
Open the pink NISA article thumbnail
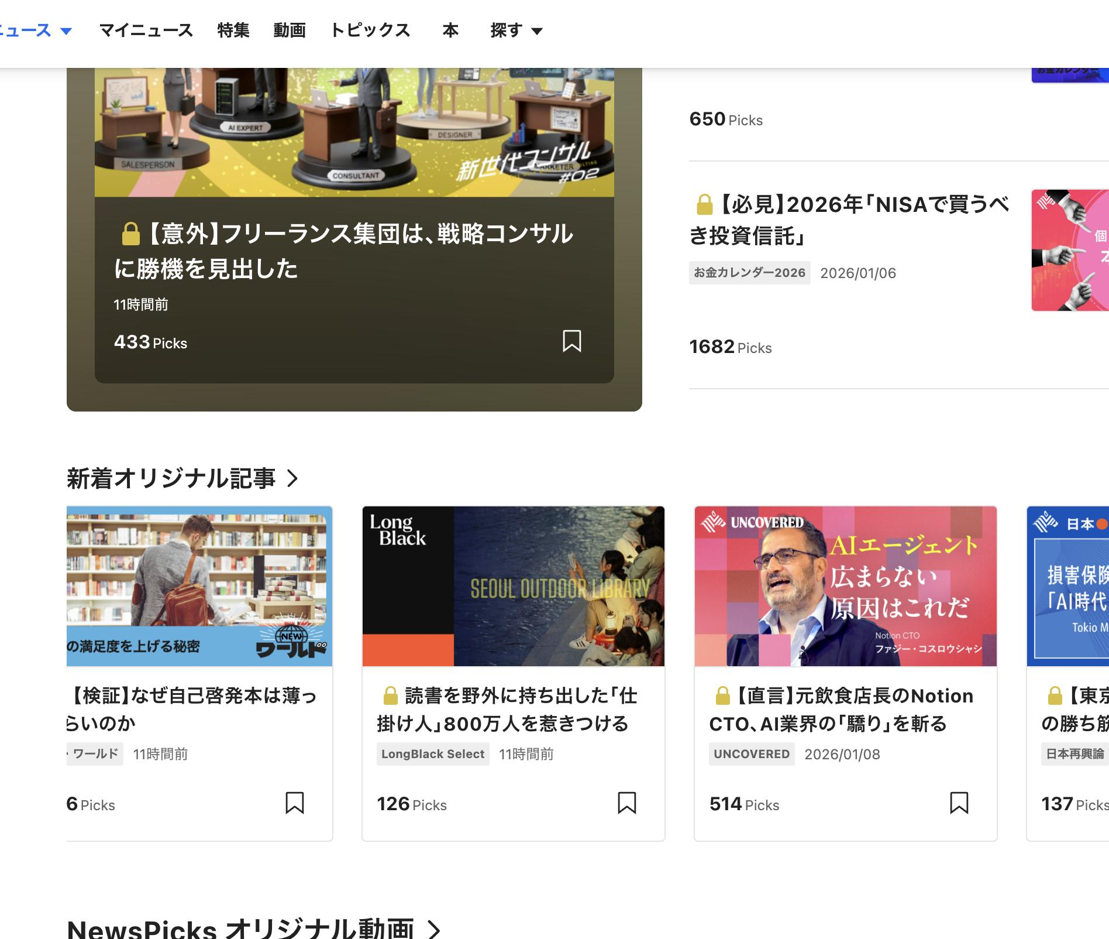coord(1070,250)
